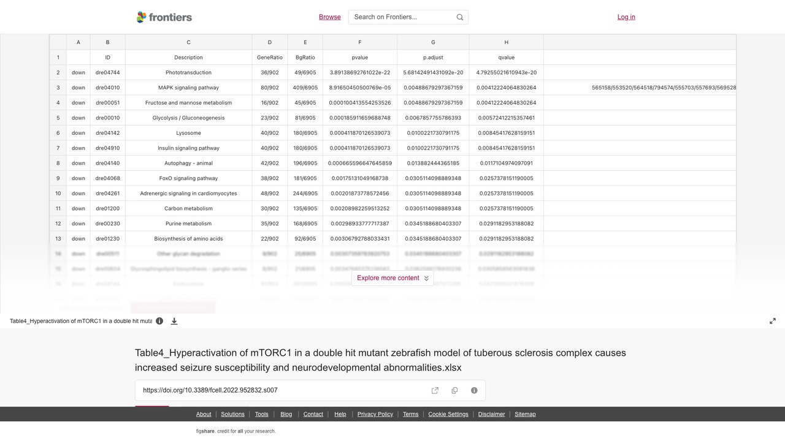Select row number 9 header
Screen dimensions: 785x441
[x=58, y=178]
